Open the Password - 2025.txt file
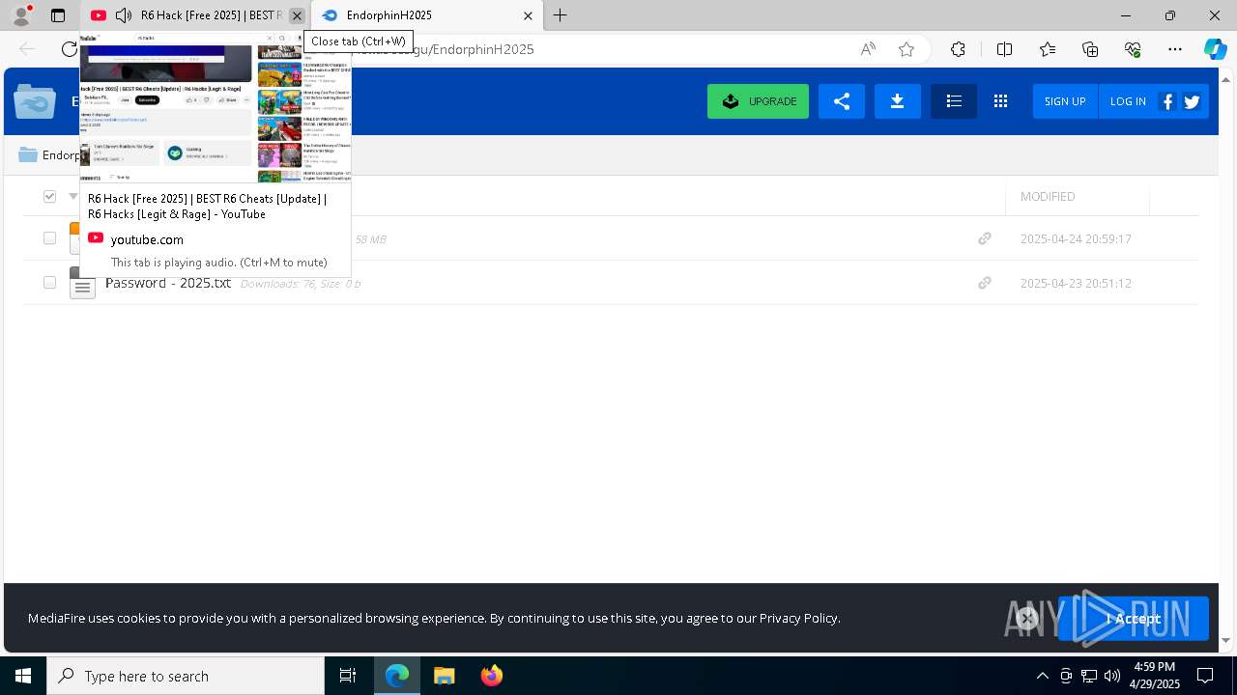 coord(168,283)
